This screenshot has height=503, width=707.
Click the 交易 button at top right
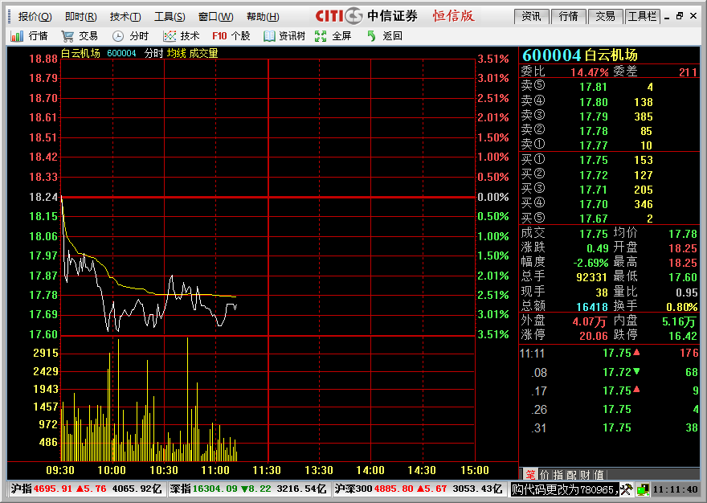point(605,16)
